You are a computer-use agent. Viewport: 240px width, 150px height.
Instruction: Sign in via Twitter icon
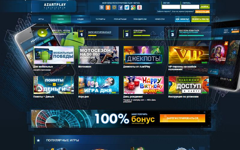click(127, 7)
